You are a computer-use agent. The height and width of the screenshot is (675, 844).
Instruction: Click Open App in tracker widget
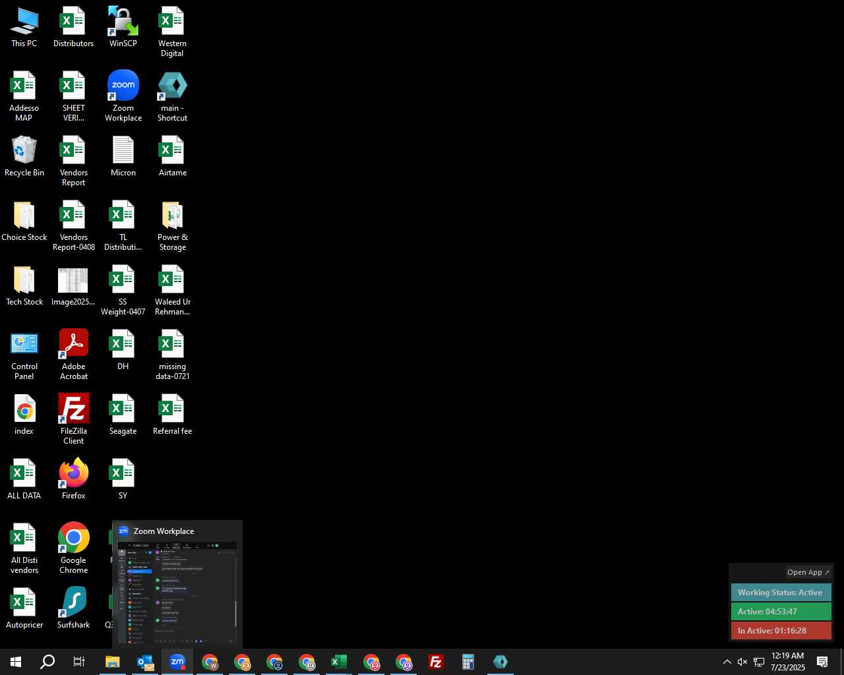tap(808, 572)
